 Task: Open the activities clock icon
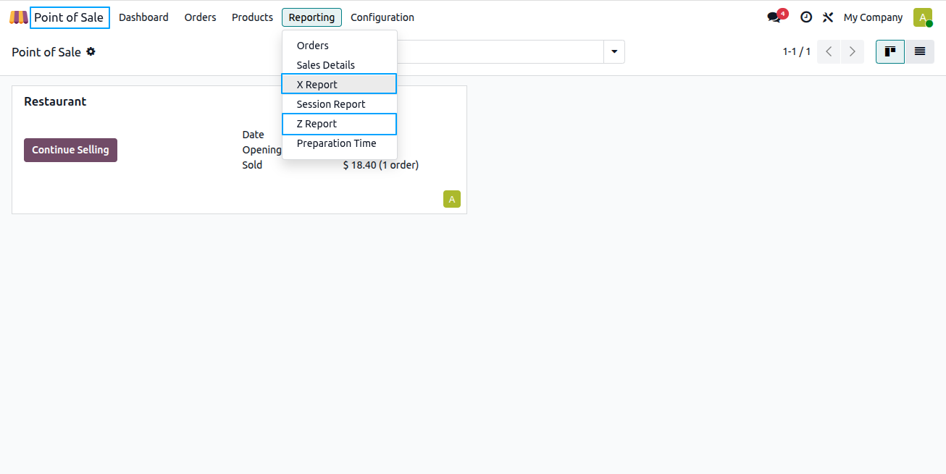pos(806,17)
